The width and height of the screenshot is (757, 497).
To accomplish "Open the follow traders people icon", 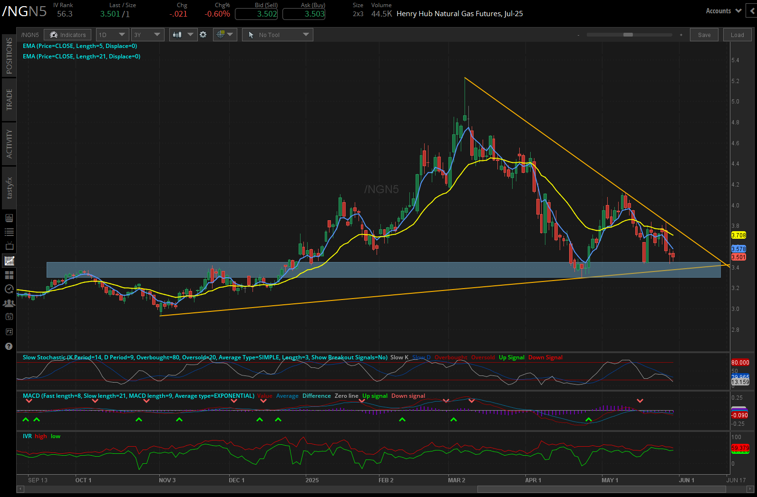I will [9, 303].
